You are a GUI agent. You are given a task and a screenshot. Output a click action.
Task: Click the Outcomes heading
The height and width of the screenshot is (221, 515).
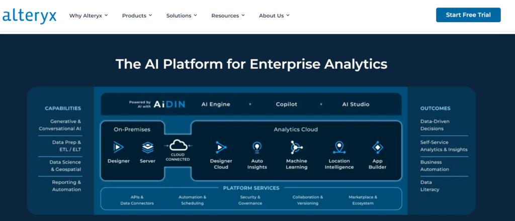click(x=435, y=108)
